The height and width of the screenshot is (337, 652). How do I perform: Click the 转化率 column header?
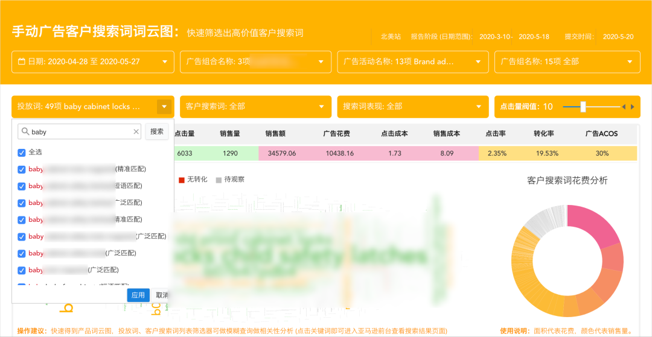(x=544, y=134)
